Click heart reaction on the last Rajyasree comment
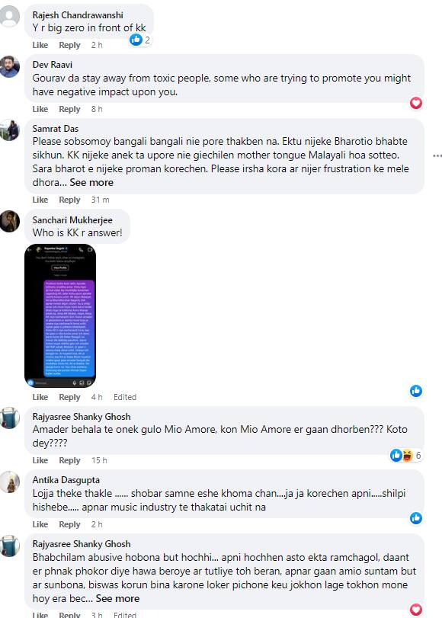 pos(416,610)
